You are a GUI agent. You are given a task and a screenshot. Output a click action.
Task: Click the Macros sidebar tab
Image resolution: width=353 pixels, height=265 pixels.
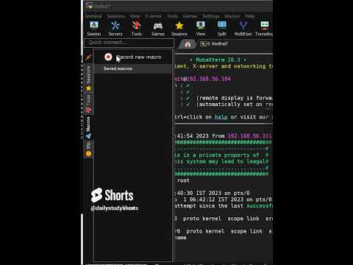tap(88, 127)
